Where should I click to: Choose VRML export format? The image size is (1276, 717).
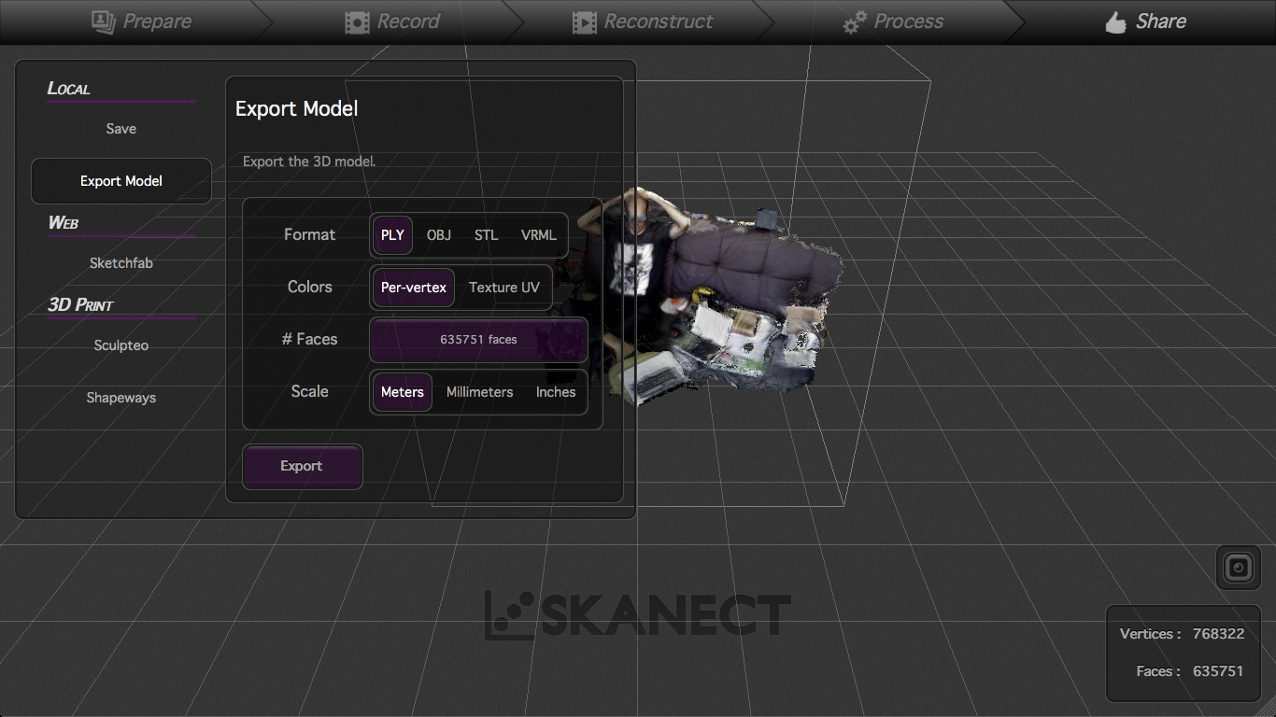[x=539, y=234]
